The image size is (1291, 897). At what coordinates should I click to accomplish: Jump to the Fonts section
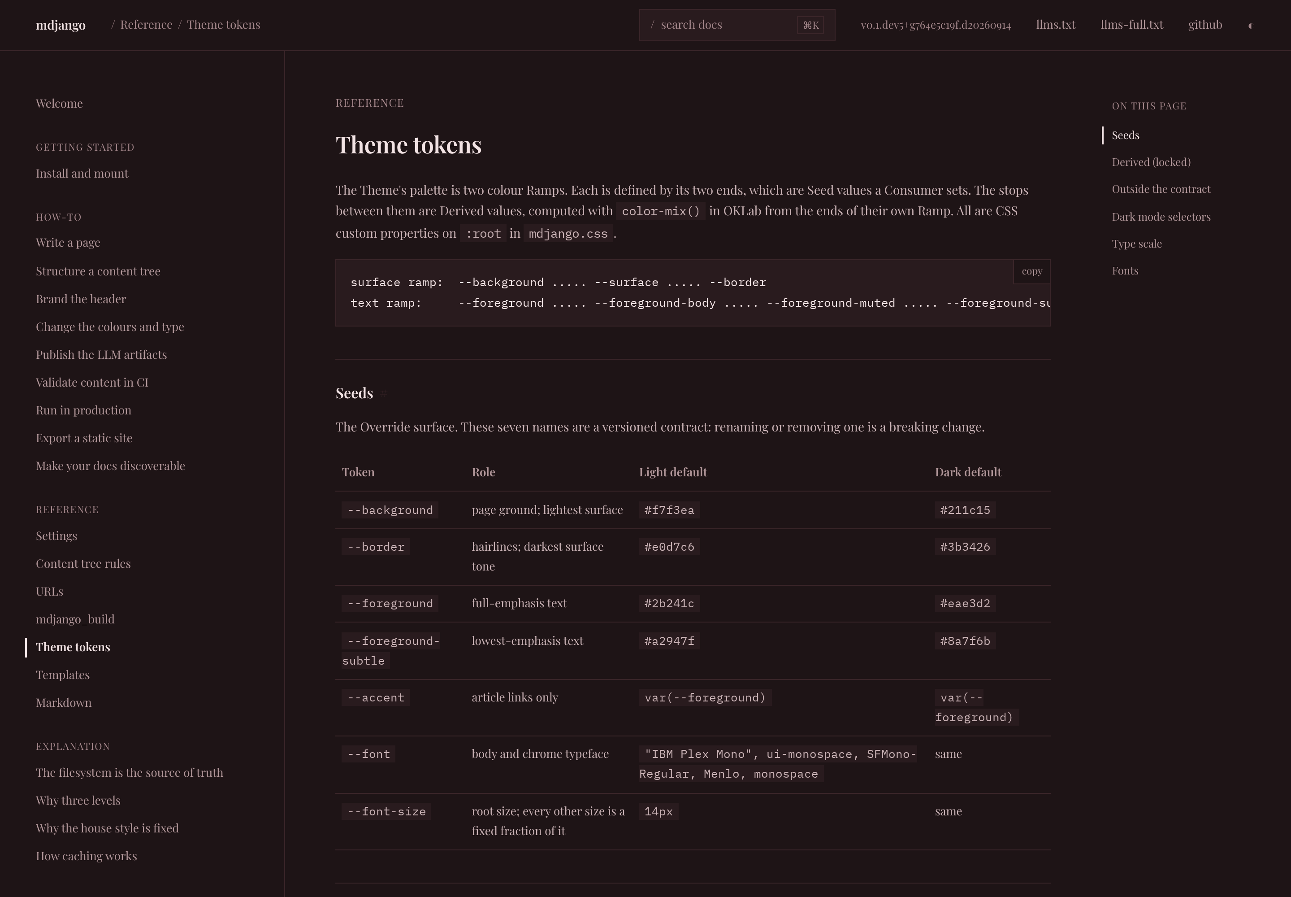tap(1125, 271)
